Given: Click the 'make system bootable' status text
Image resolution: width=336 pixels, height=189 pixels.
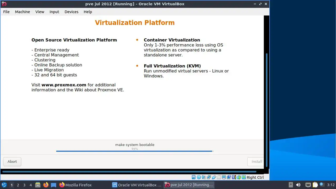Looking at the screenshot, I should [135, 145].
